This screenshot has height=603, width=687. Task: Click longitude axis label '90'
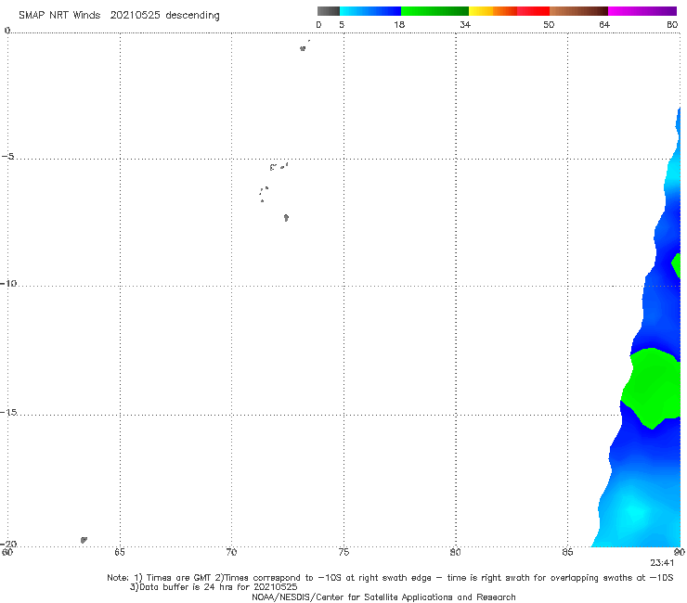point(680,552)
